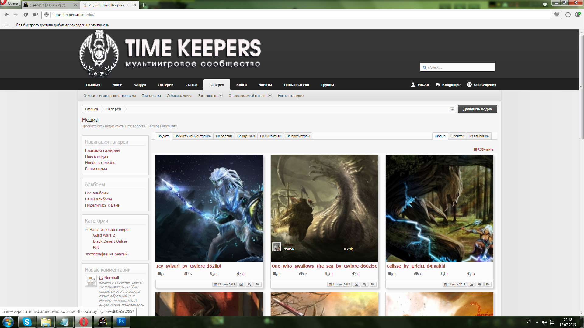Open the VoGAn user profile link
584x328 pixels.
pos(420,85)
